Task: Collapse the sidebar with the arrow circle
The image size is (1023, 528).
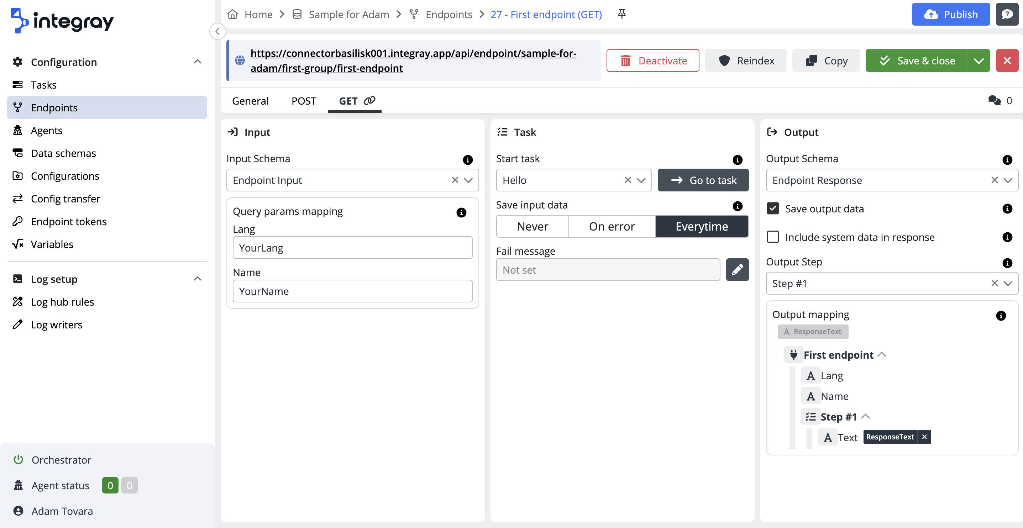Action: point(217,31)
